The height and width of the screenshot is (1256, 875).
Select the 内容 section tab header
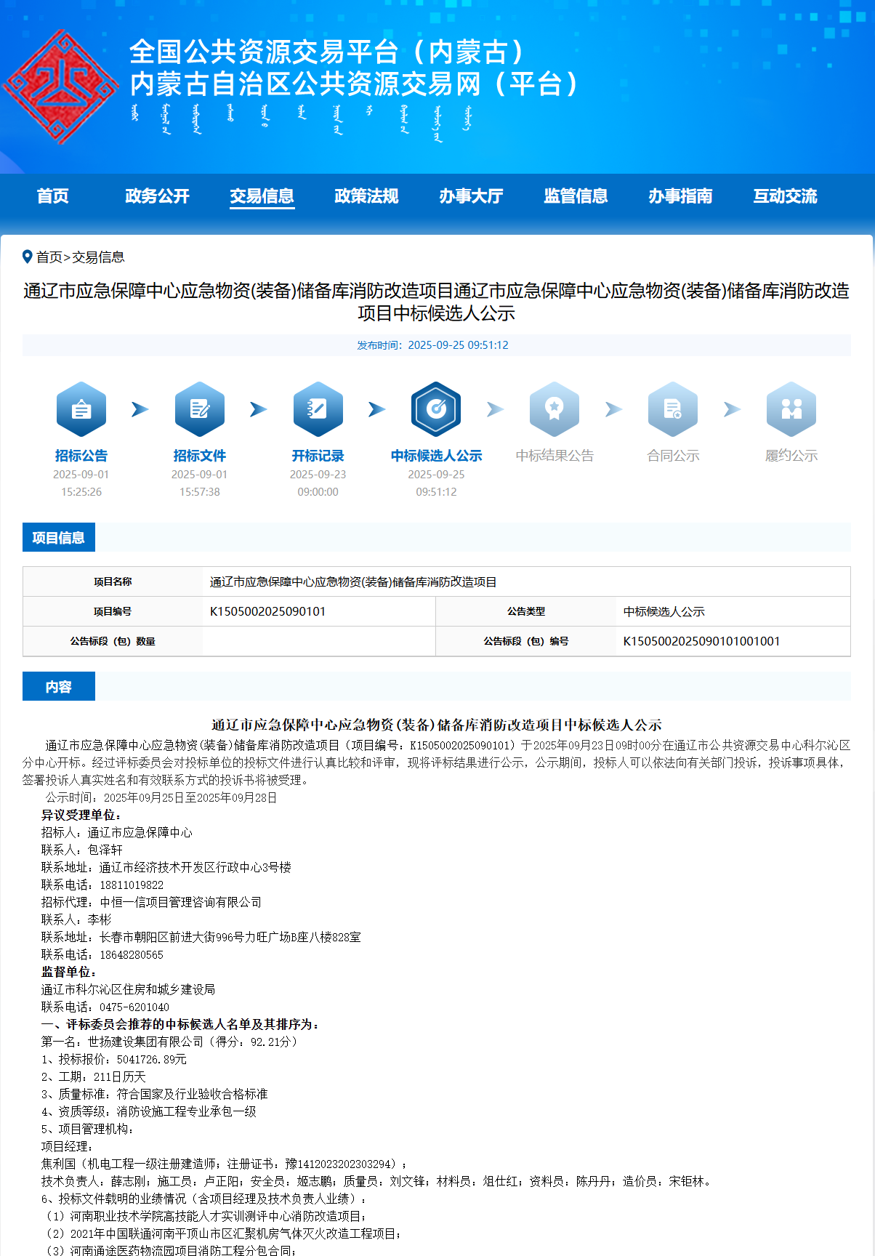click(59, 687)
